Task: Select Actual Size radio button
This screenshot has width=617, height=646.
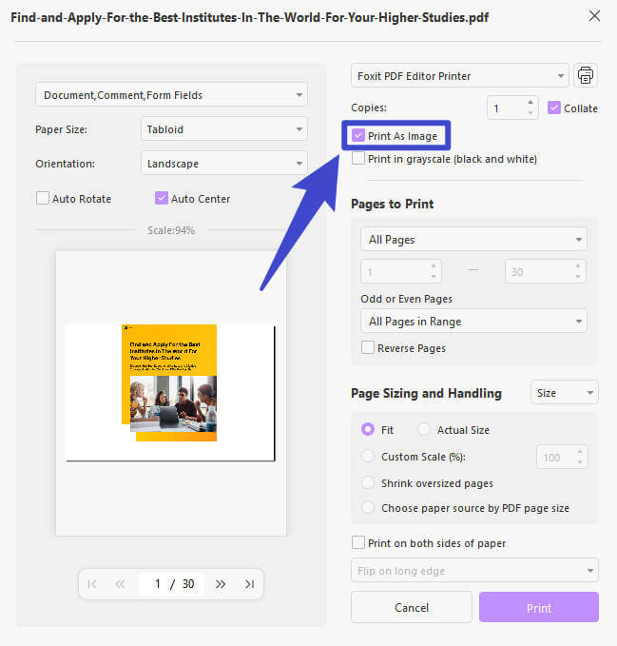Action: coord(424,429)
